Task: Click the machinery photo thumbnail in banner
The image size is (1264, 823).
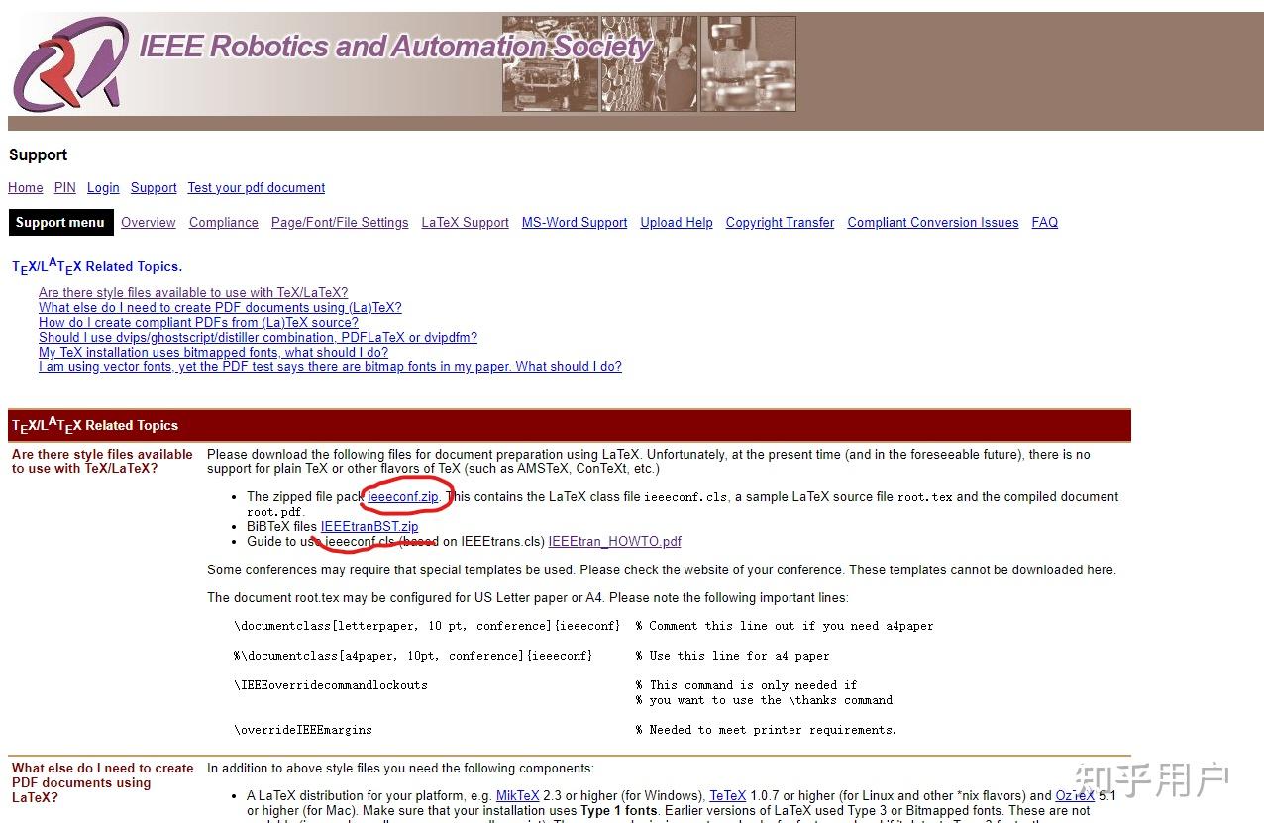Action: 749,63
